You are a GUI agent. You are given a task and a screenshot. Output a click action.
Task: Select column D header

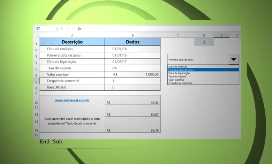click(x=204, y=35)
